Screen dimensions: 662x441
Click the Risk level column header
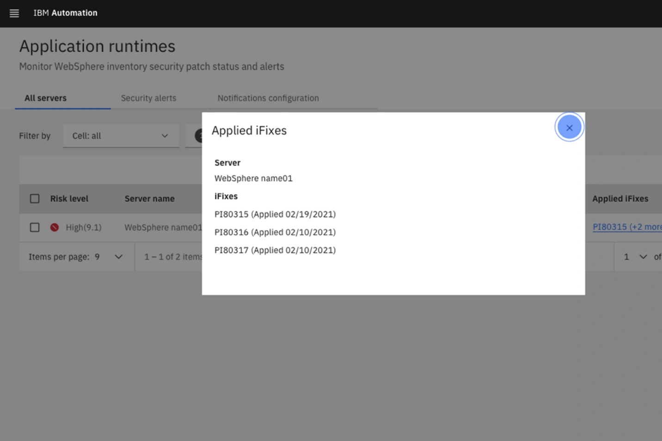(x=69, y=198)
